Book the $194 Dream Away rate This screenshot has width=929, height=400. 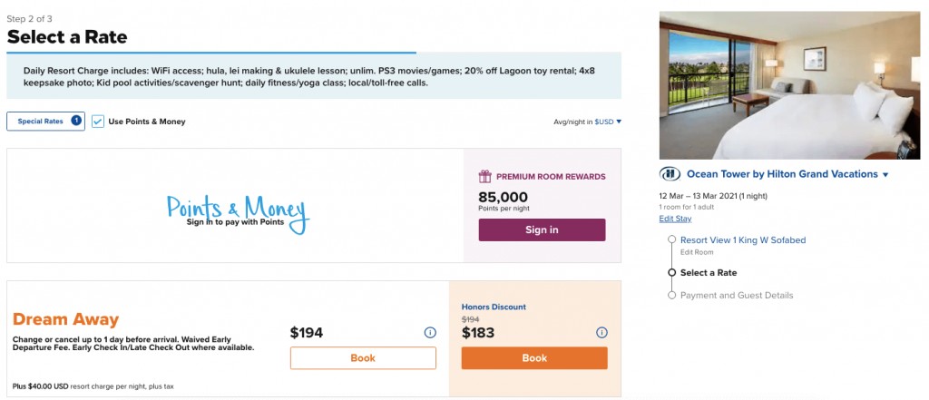pyautogui.click(x=363, y=358)
